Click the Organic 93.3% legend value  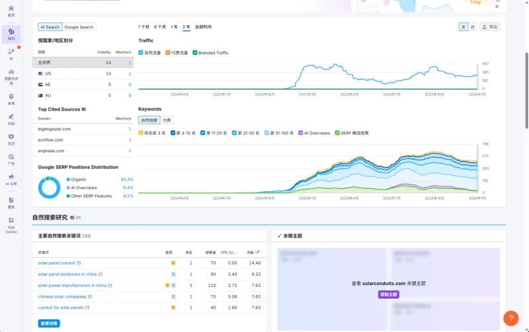click(x=127, y=179)
